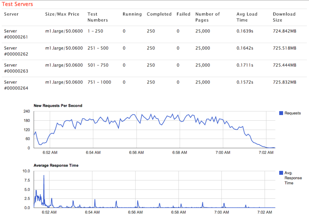Image resolution: width=309 pixels, height=216 pixels.
Task: Click the Running column header
Action: tap(132, 14)
